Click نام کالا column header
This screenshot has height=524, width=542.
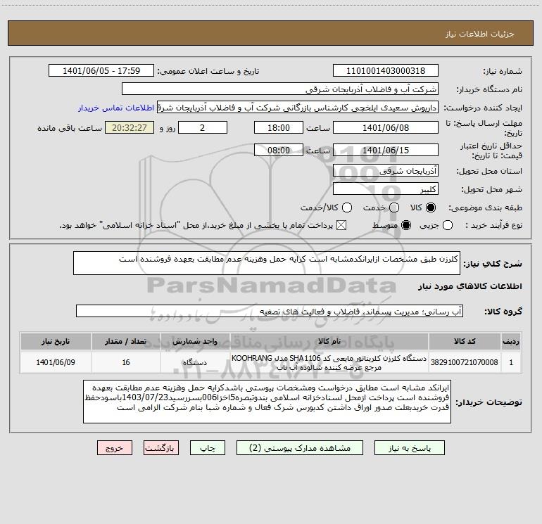329,341
